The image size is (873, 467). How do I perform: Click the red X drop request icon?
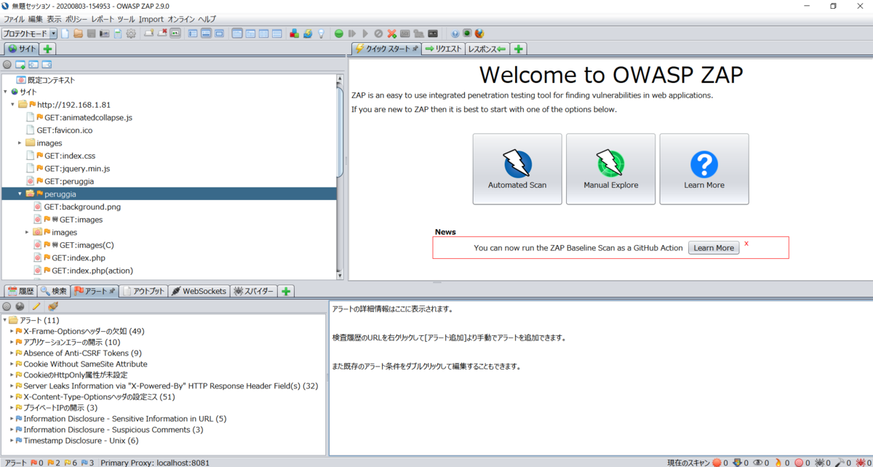(x=392, y=33)
